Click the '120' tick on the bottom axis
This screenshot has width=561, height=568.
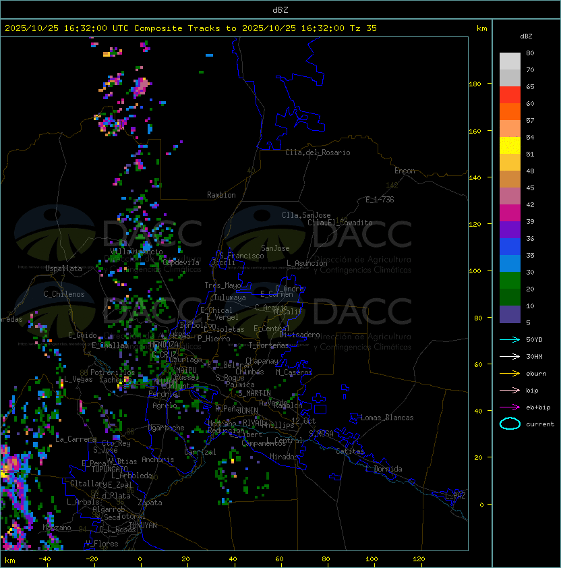click(418, 559)
